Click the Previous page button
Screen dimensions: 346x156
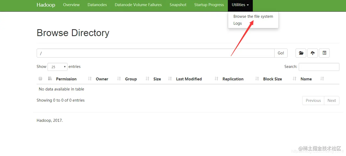point(313,101)
